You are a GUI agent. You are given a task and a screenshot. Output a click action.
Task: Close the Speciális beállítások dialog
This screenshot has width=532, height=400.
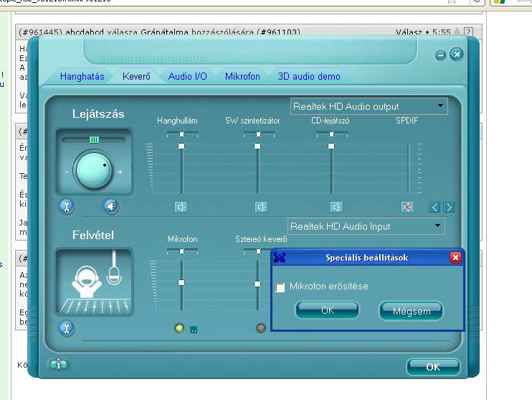tap(455, 258)
